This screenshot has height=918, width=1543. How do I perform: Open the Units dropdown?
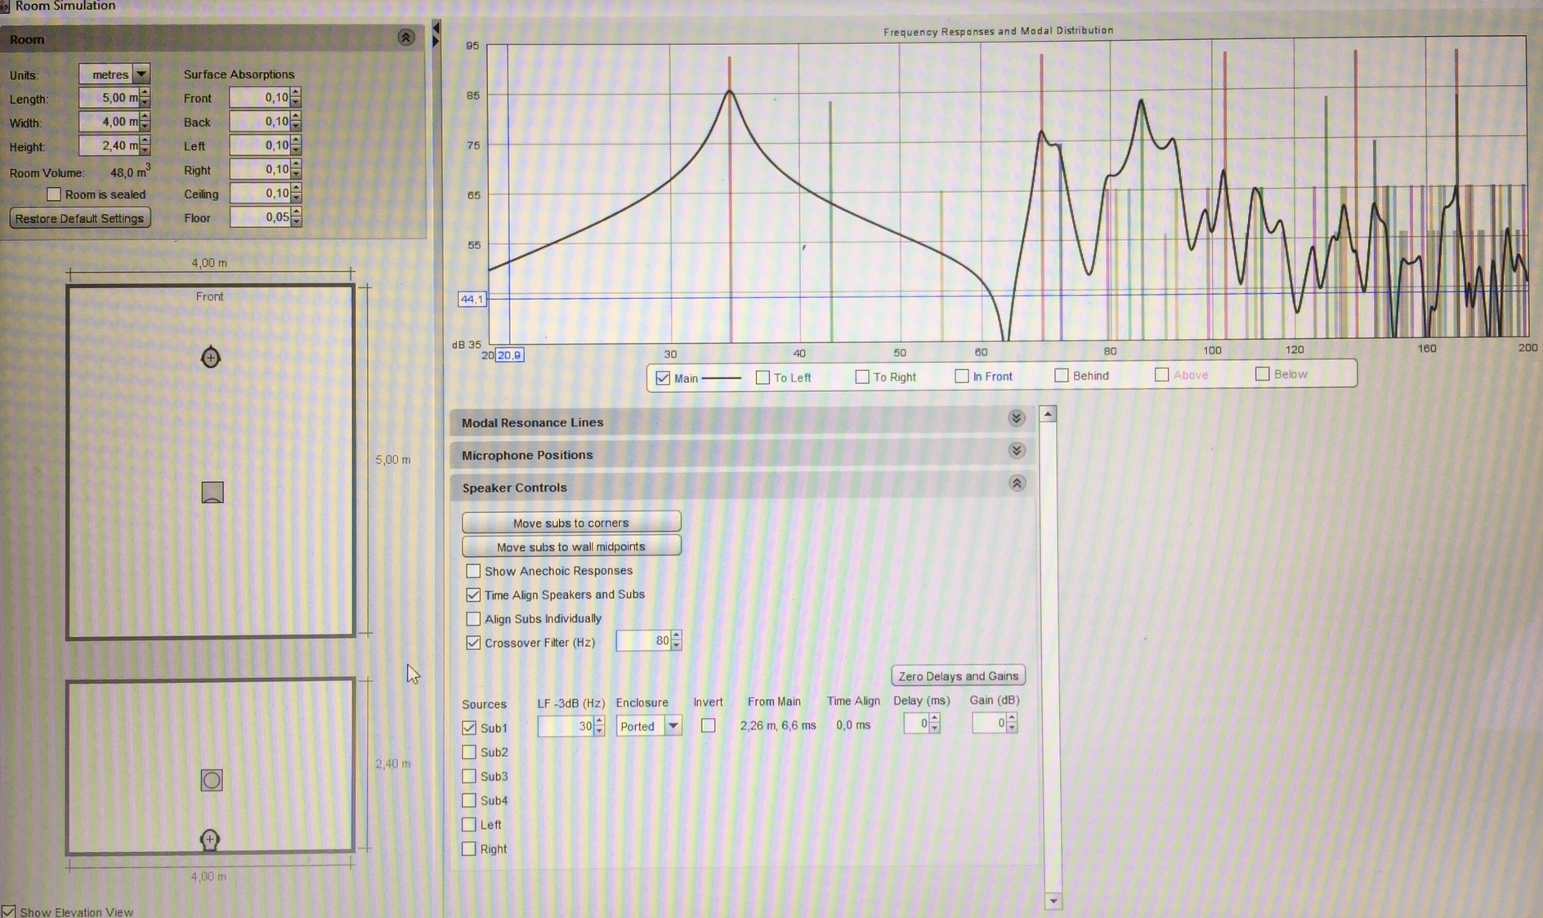pyautogui.click(x=141, y=74)
